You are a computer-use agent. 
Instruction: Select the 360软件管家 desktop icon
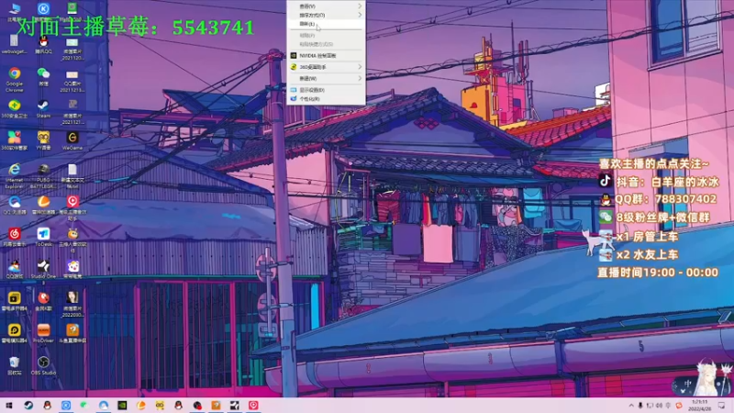pyautogui.click(x=15, y=141)
